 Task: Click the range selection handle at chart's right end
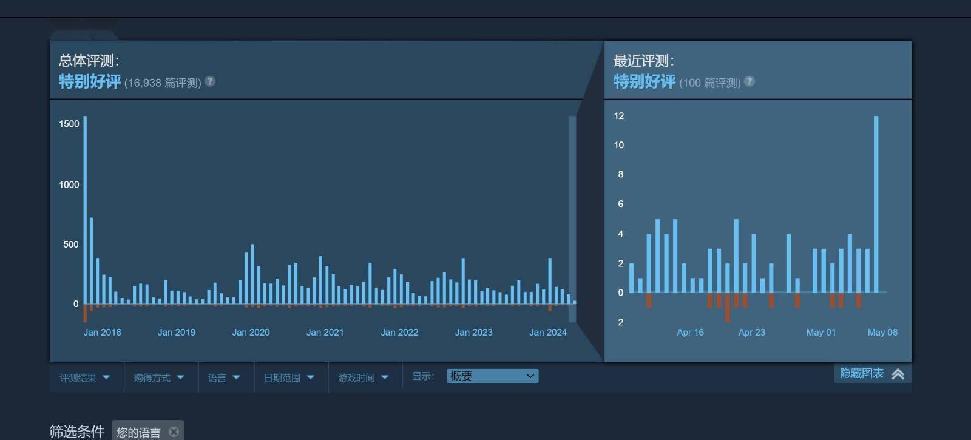572,218
